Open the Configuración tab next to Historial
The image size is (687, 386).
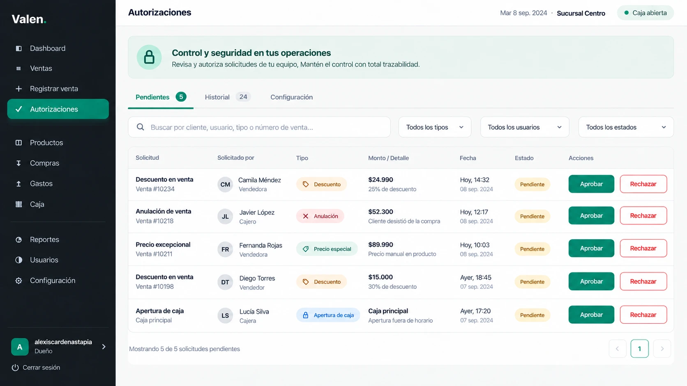tap(291, 97)
